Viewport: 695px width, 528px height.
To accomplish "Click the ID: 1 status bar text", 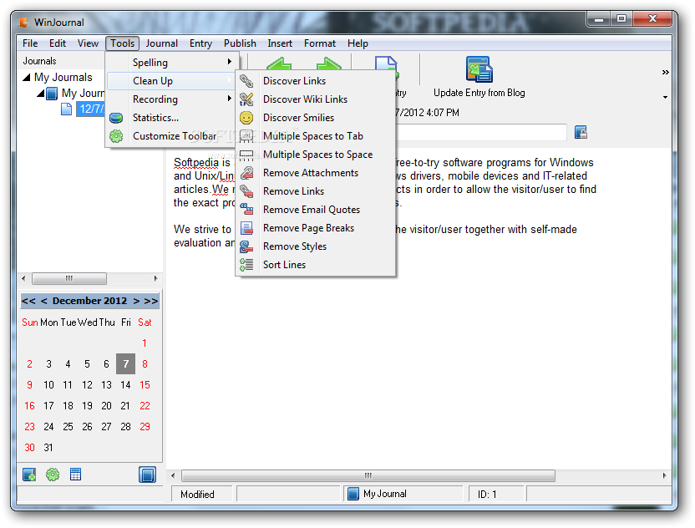I will (487, 495).
